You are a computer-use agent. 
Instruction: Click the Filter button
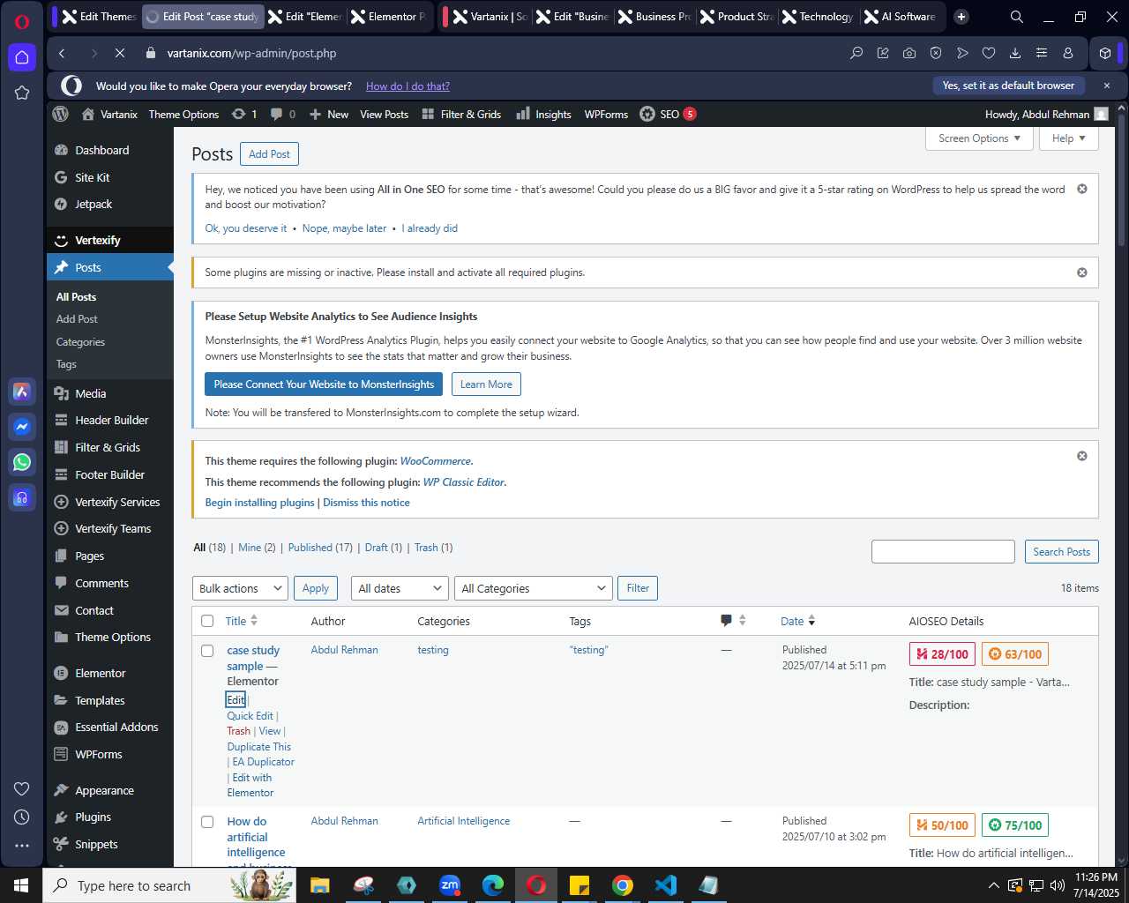[x=638, y=588]
